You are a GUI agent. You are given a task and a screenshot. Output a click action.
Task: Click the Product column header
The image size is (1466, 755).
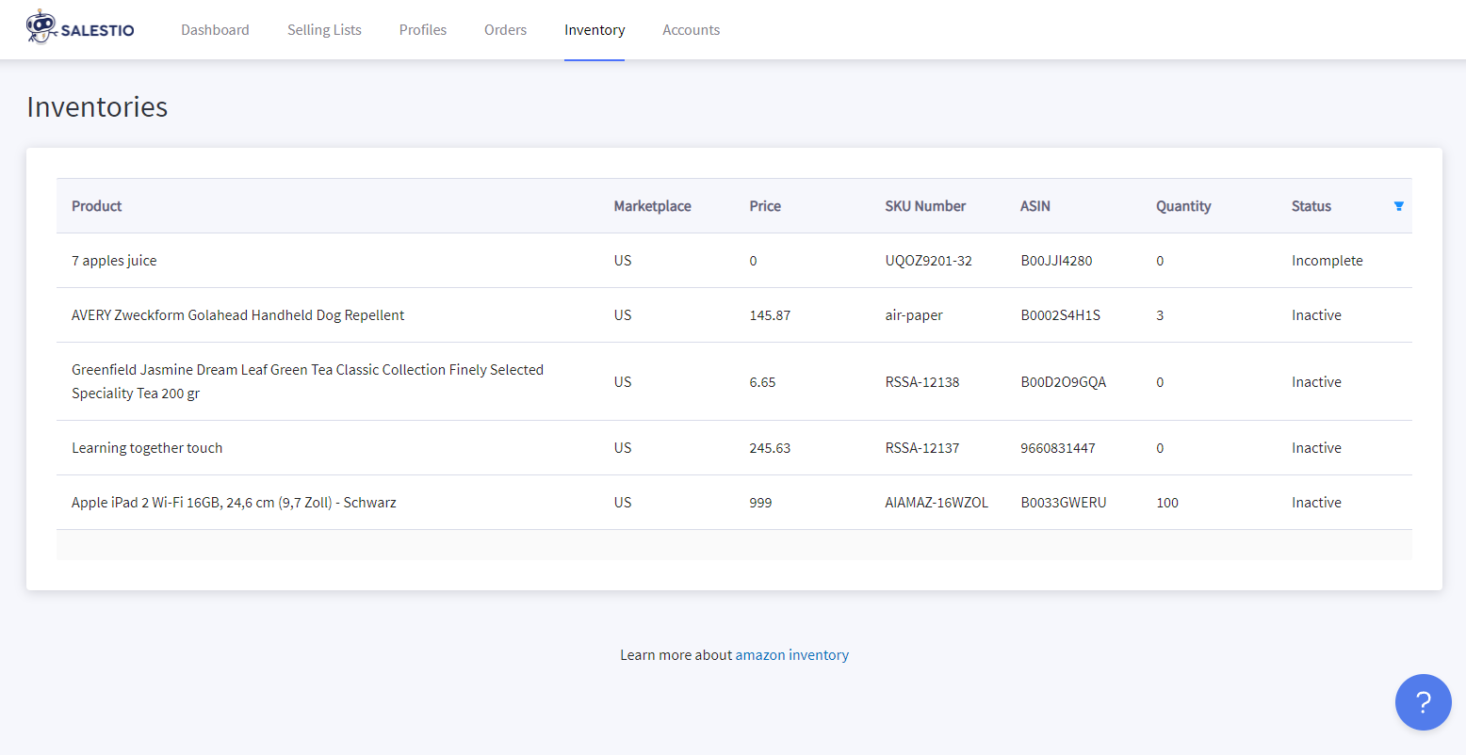[97, 206]
